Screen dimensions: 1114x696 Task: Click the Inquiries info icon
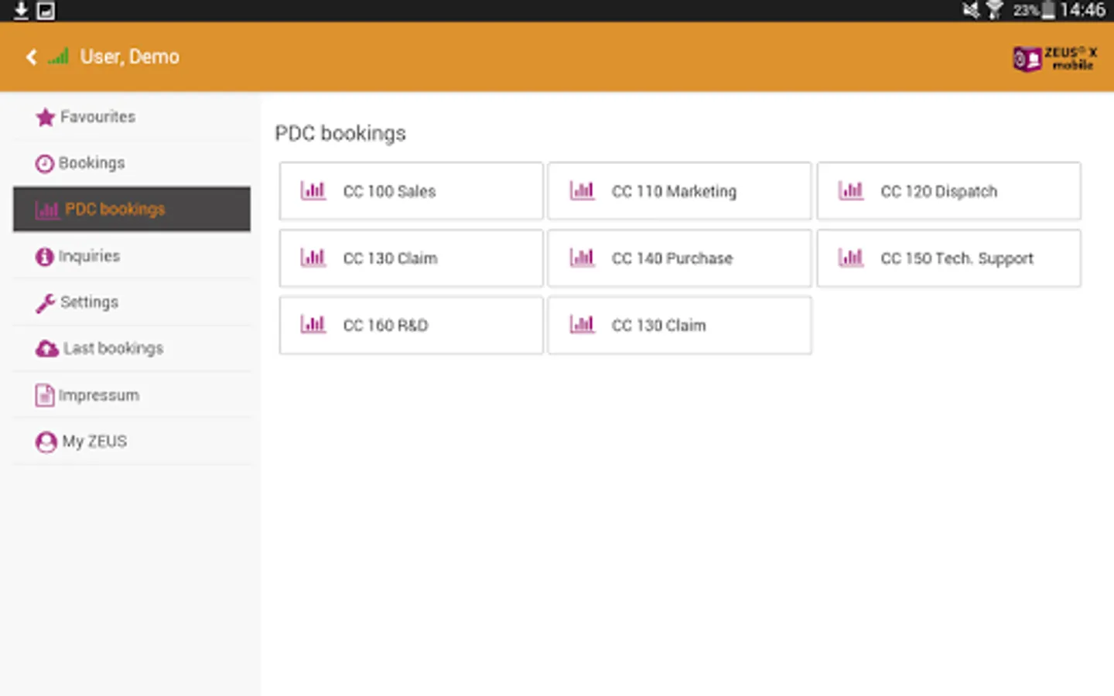click(x=45, y=256)
